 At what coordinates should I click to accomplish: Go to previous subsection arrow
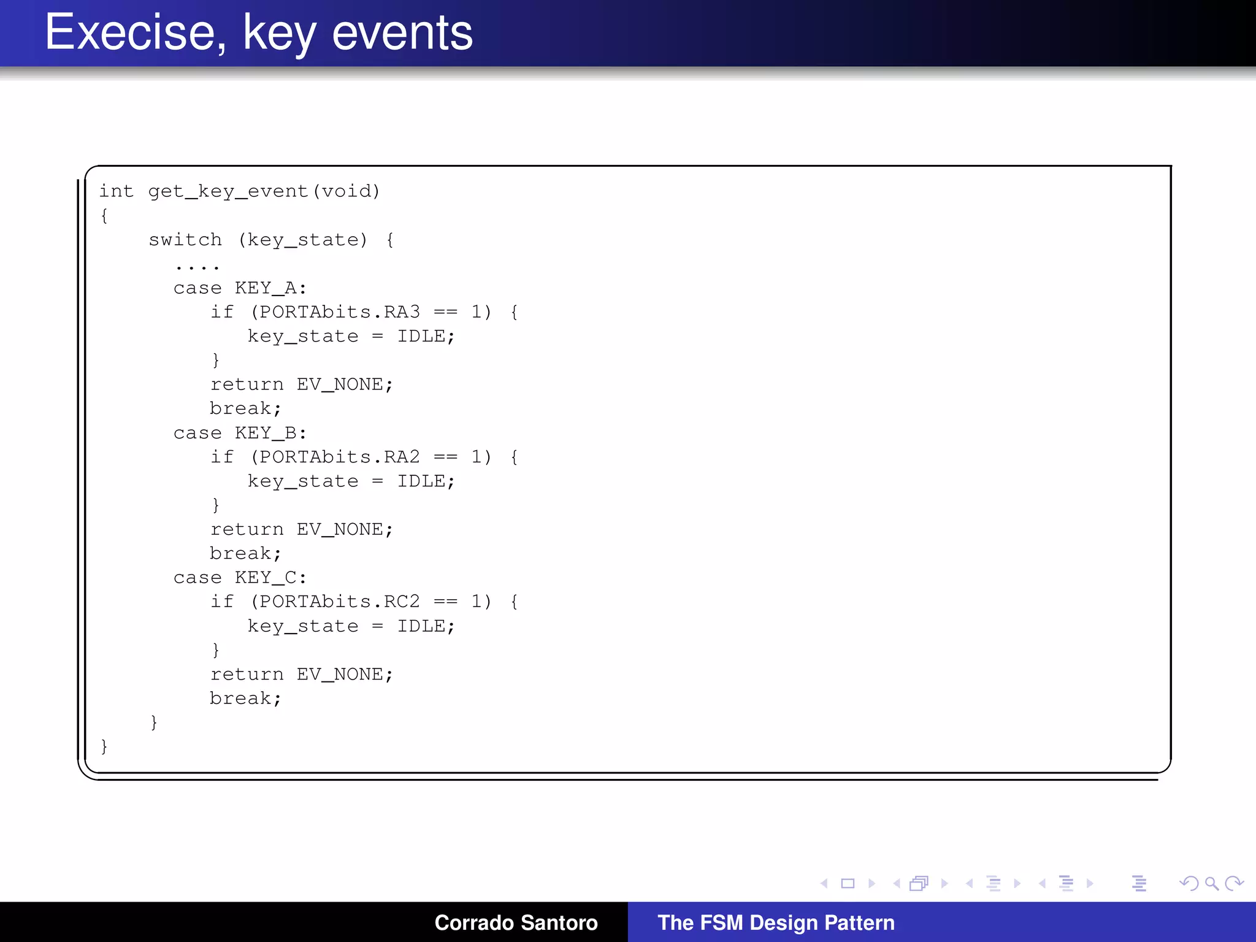(969, 883)
